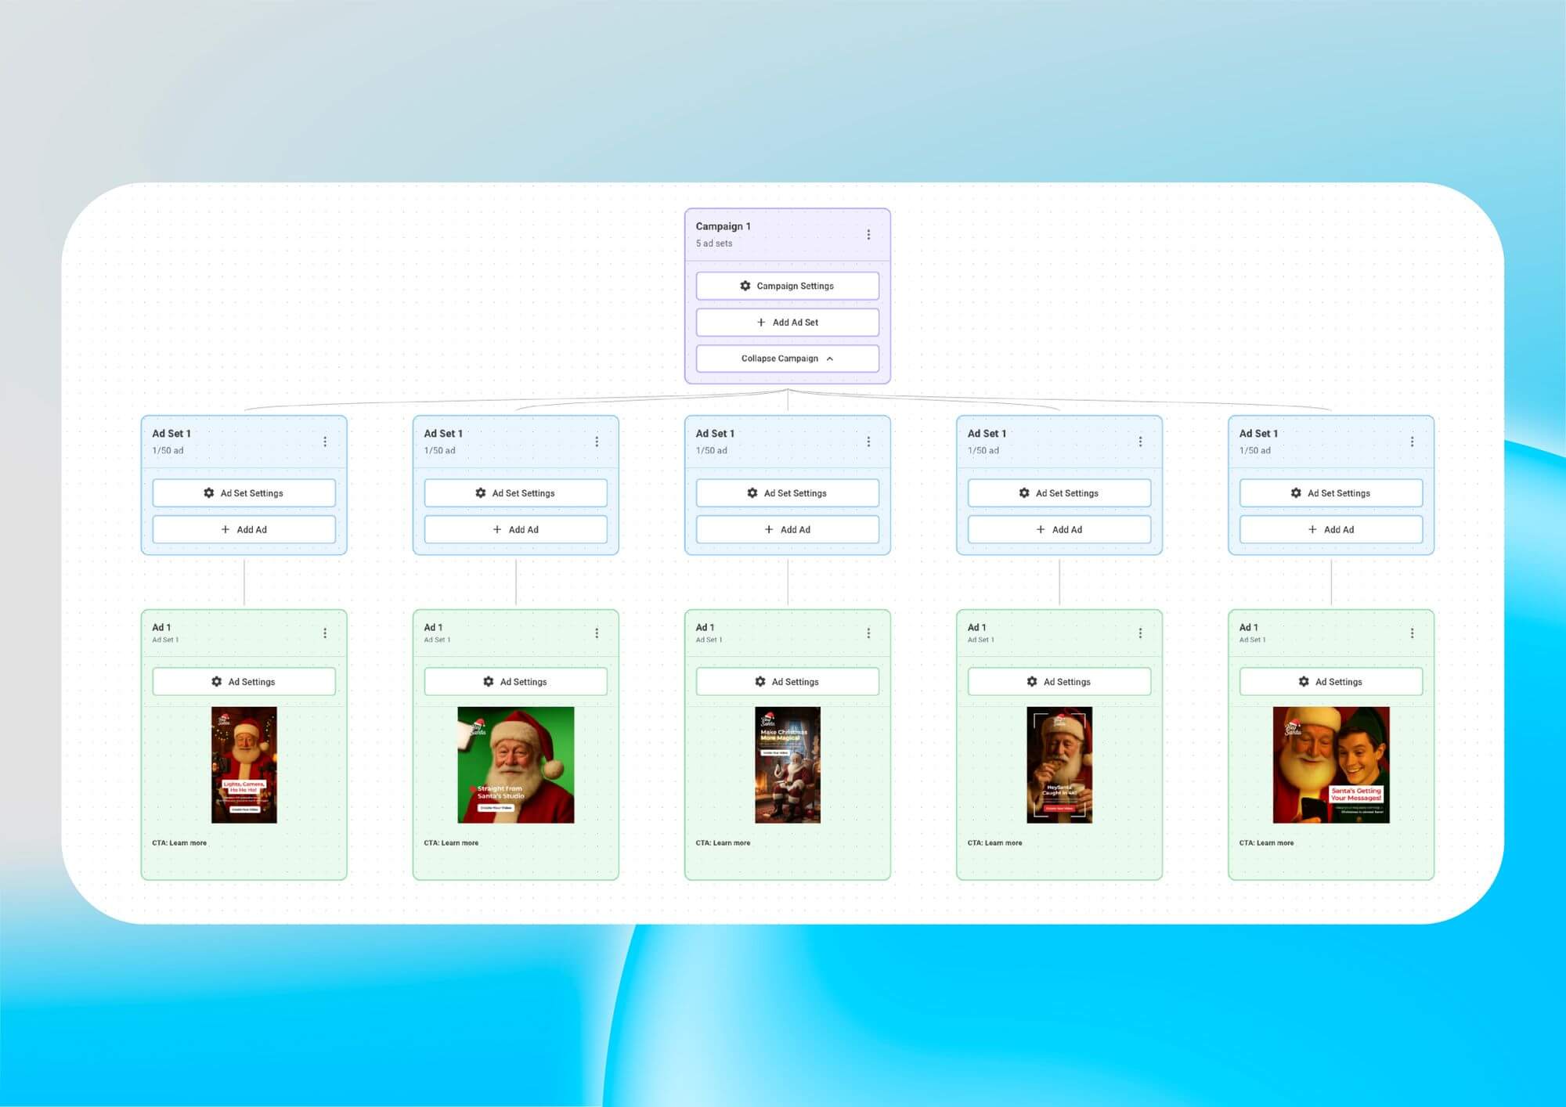Click Add Ad Set button
The height and width of the screenshot is (1107, 1566).
click(x=787, y=322)
